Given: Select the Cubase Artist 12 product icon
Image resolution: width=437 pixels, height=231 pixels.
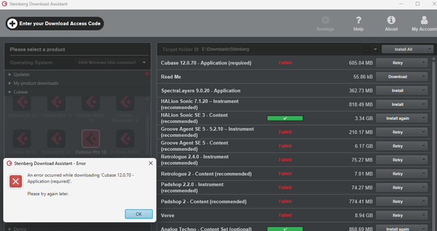Looking at the screenshot, I should click(125, 139).
